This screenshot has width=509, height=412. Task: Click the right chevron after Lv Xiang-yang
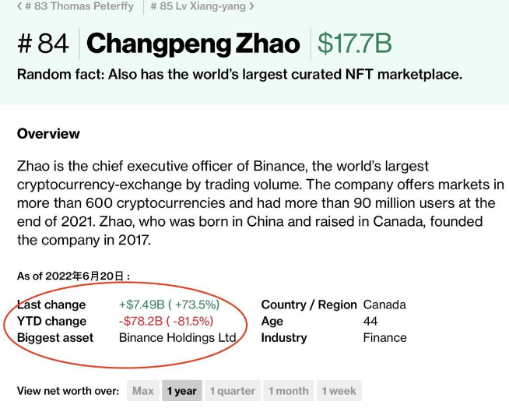point(251,6)
